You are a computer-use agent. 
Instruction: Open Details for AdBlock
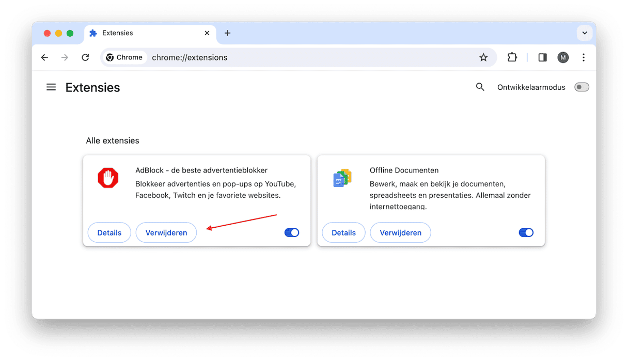point(109,232)
